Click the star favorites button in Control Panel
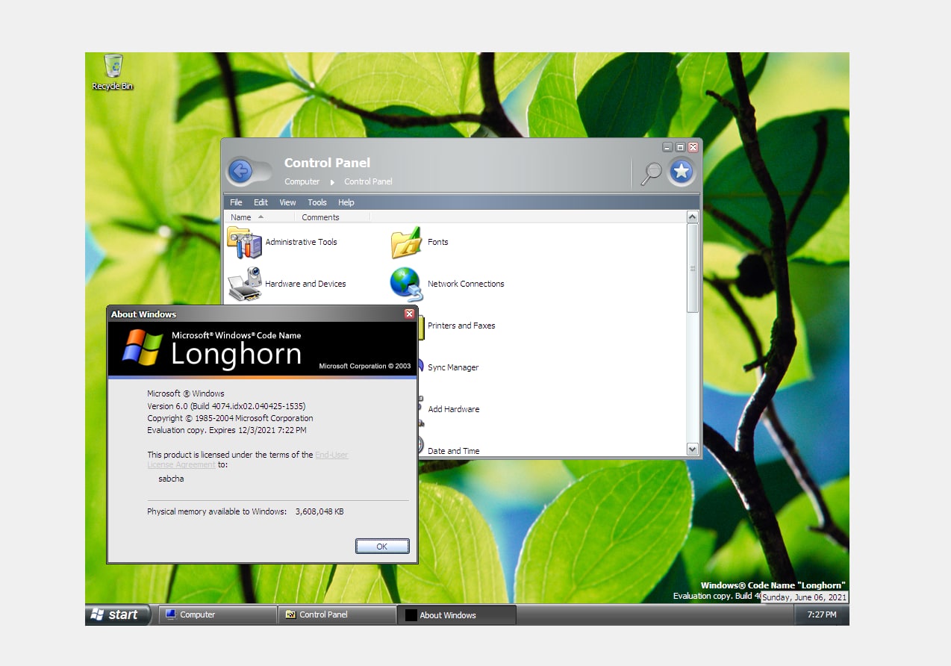This screenshot has height=666, width=951. 681,172
